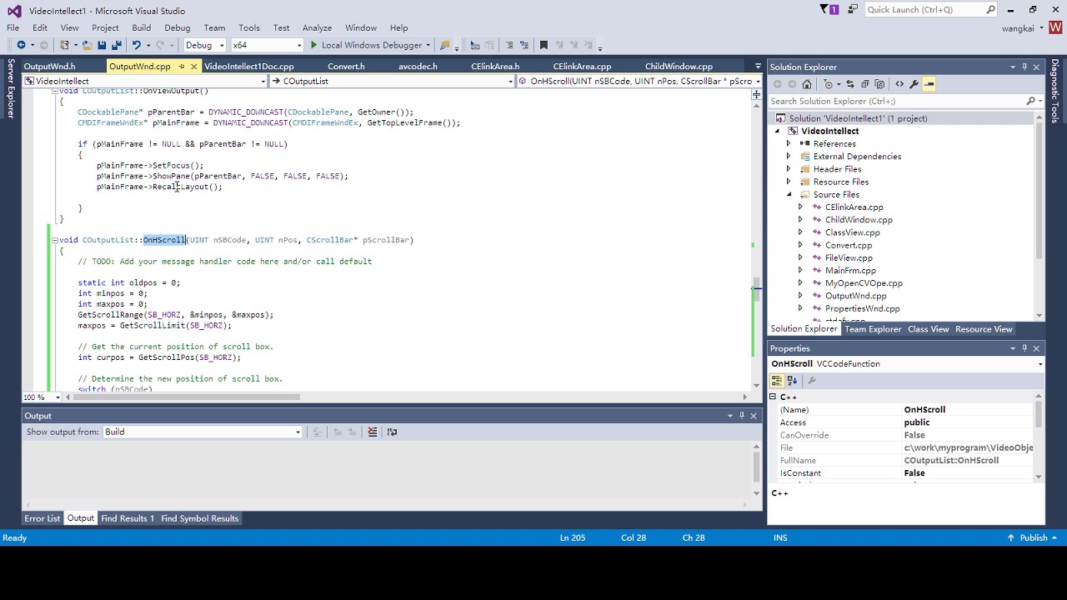Click the bookmark flag toolbar icon
The image size is (1067, 600).
tap(544, 45)
